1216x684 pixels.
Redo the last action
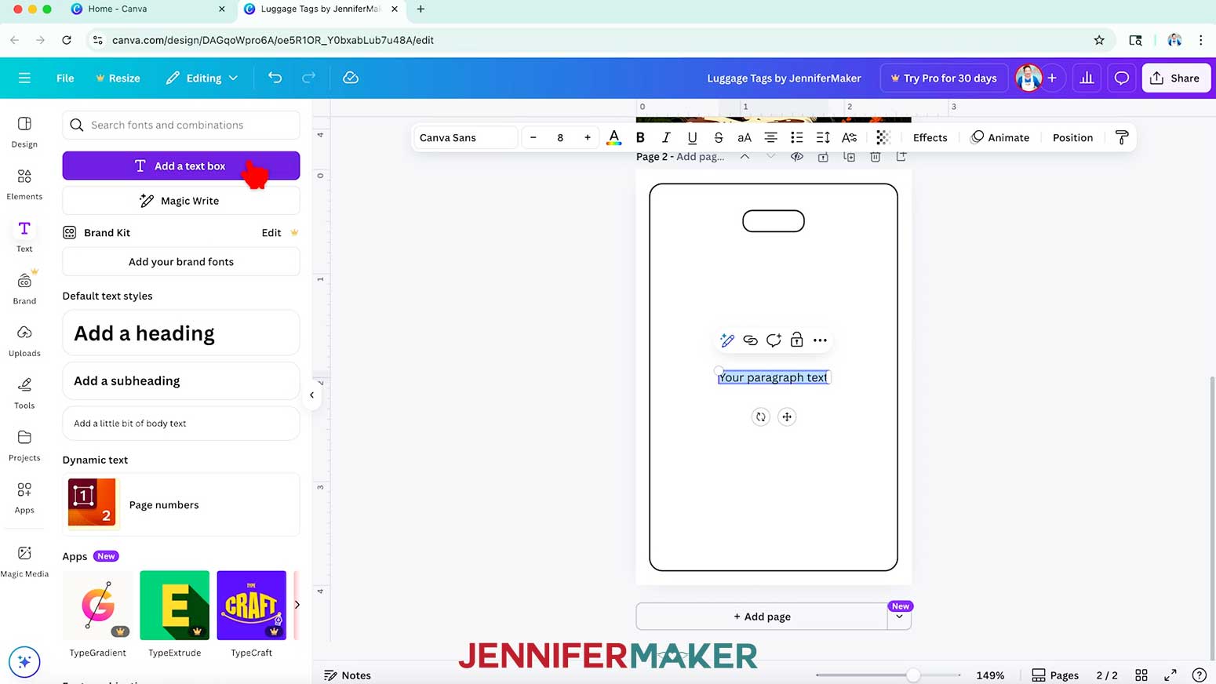pyautogui.click(x=308, y=78)
